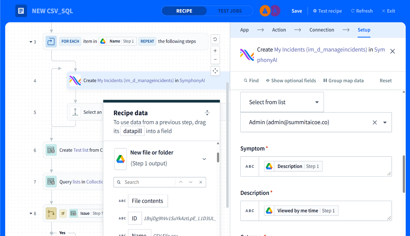Viewport: 410px width, 236px height.
Task: Click Test recipe button
Action: (327, 11)
